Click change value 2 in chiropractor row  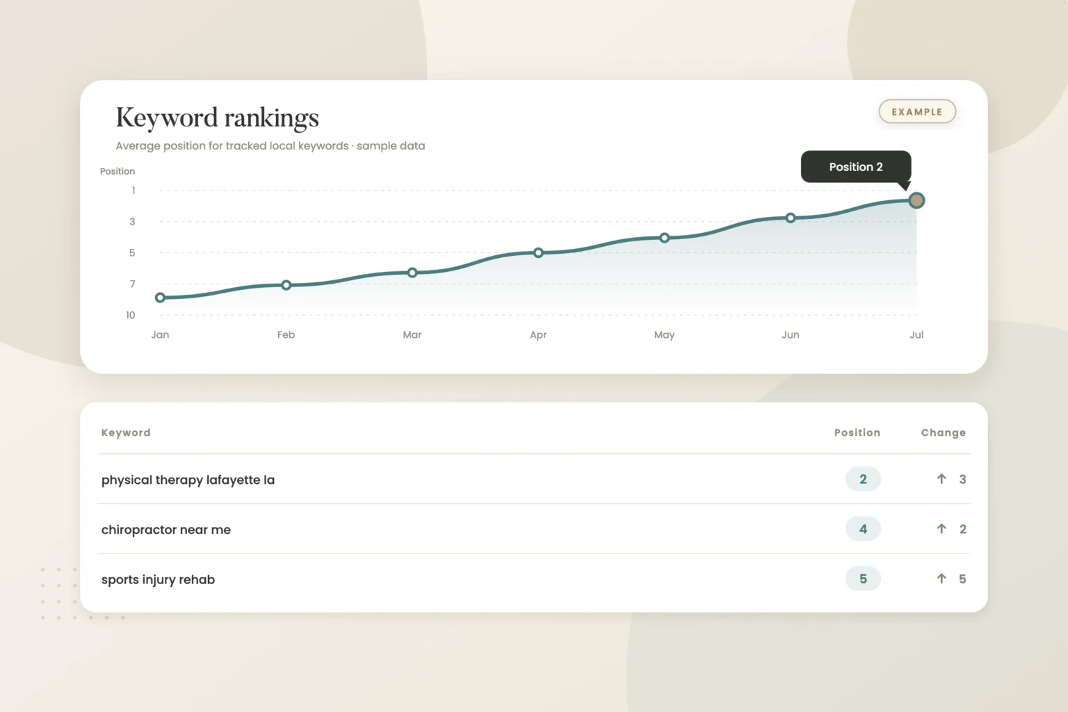click(x=962, y=529)
